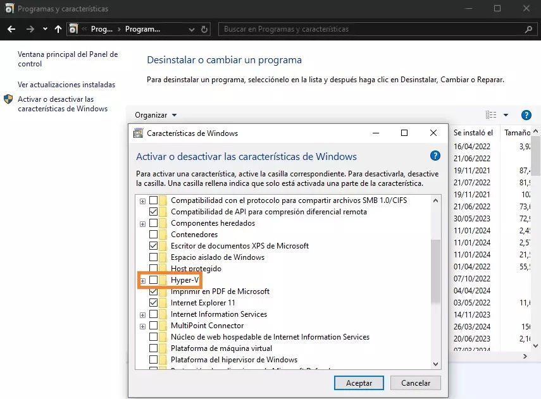Click the Aceptar button

[x=359, y=383]
